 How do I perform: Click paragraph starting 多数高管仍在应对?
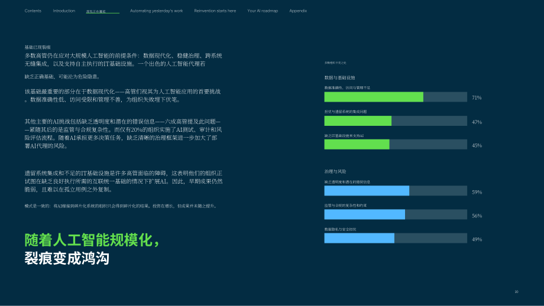click(123, 60)
